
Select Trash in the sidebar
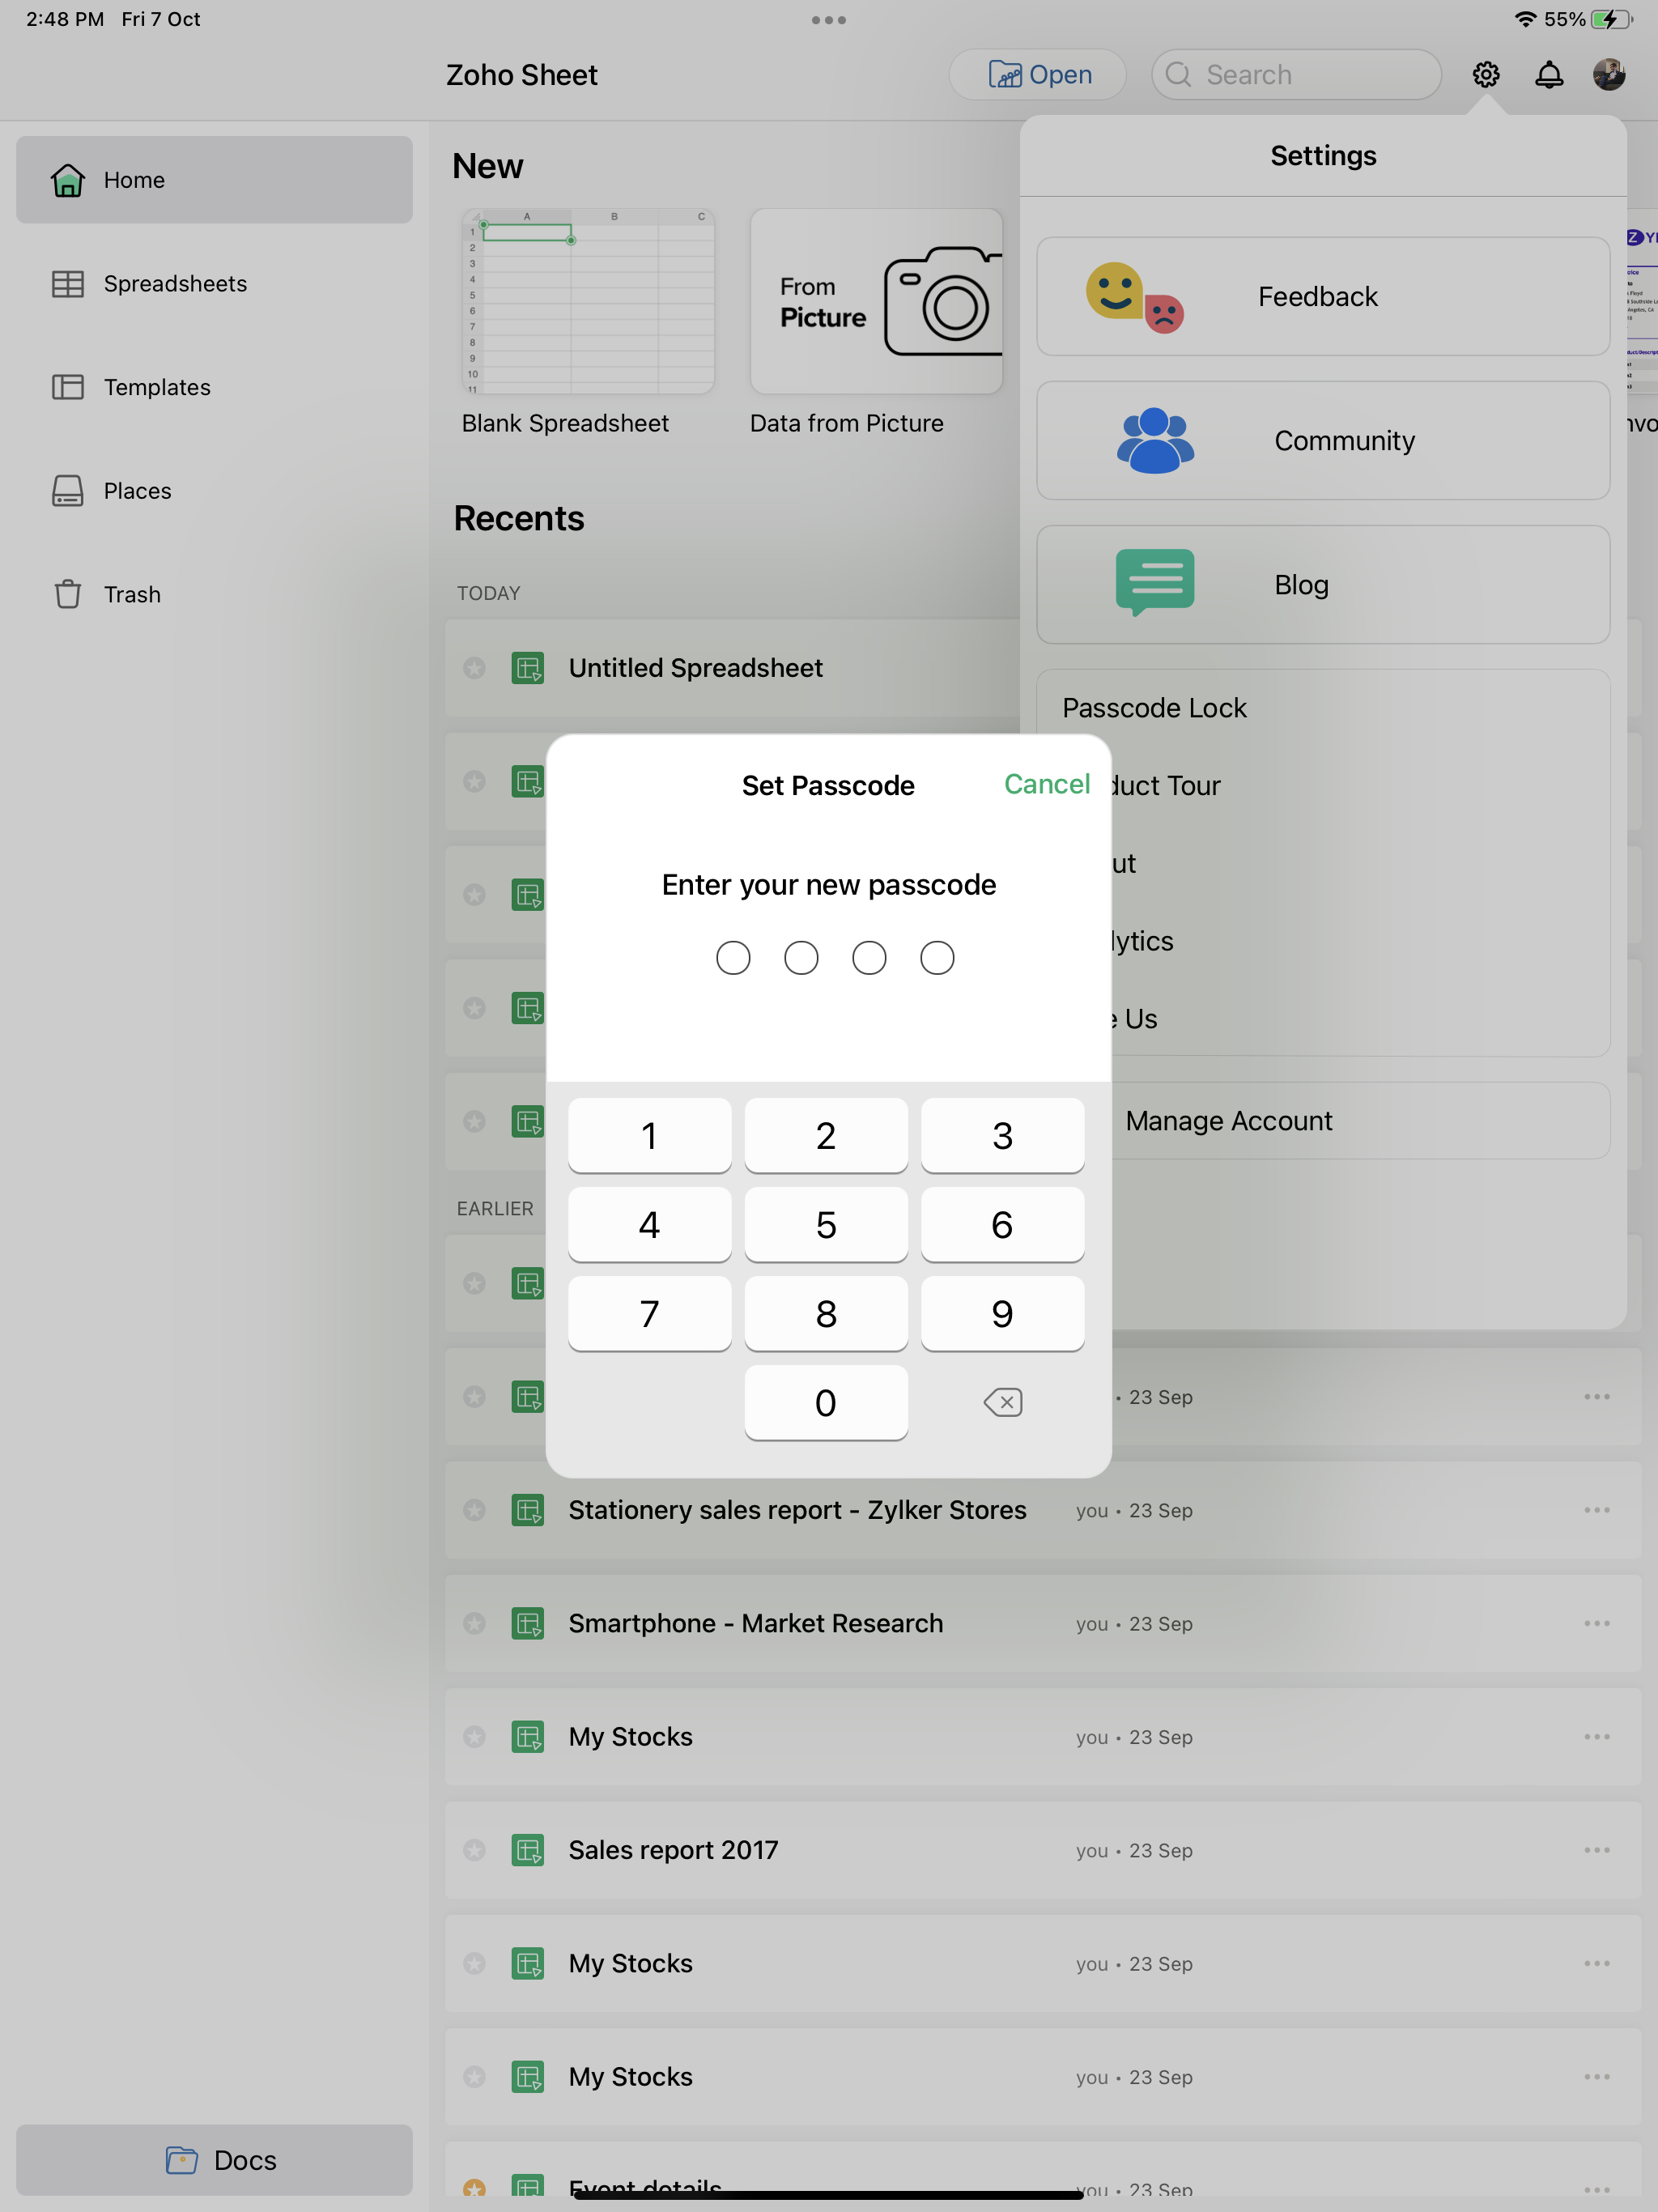pos(132,595)
